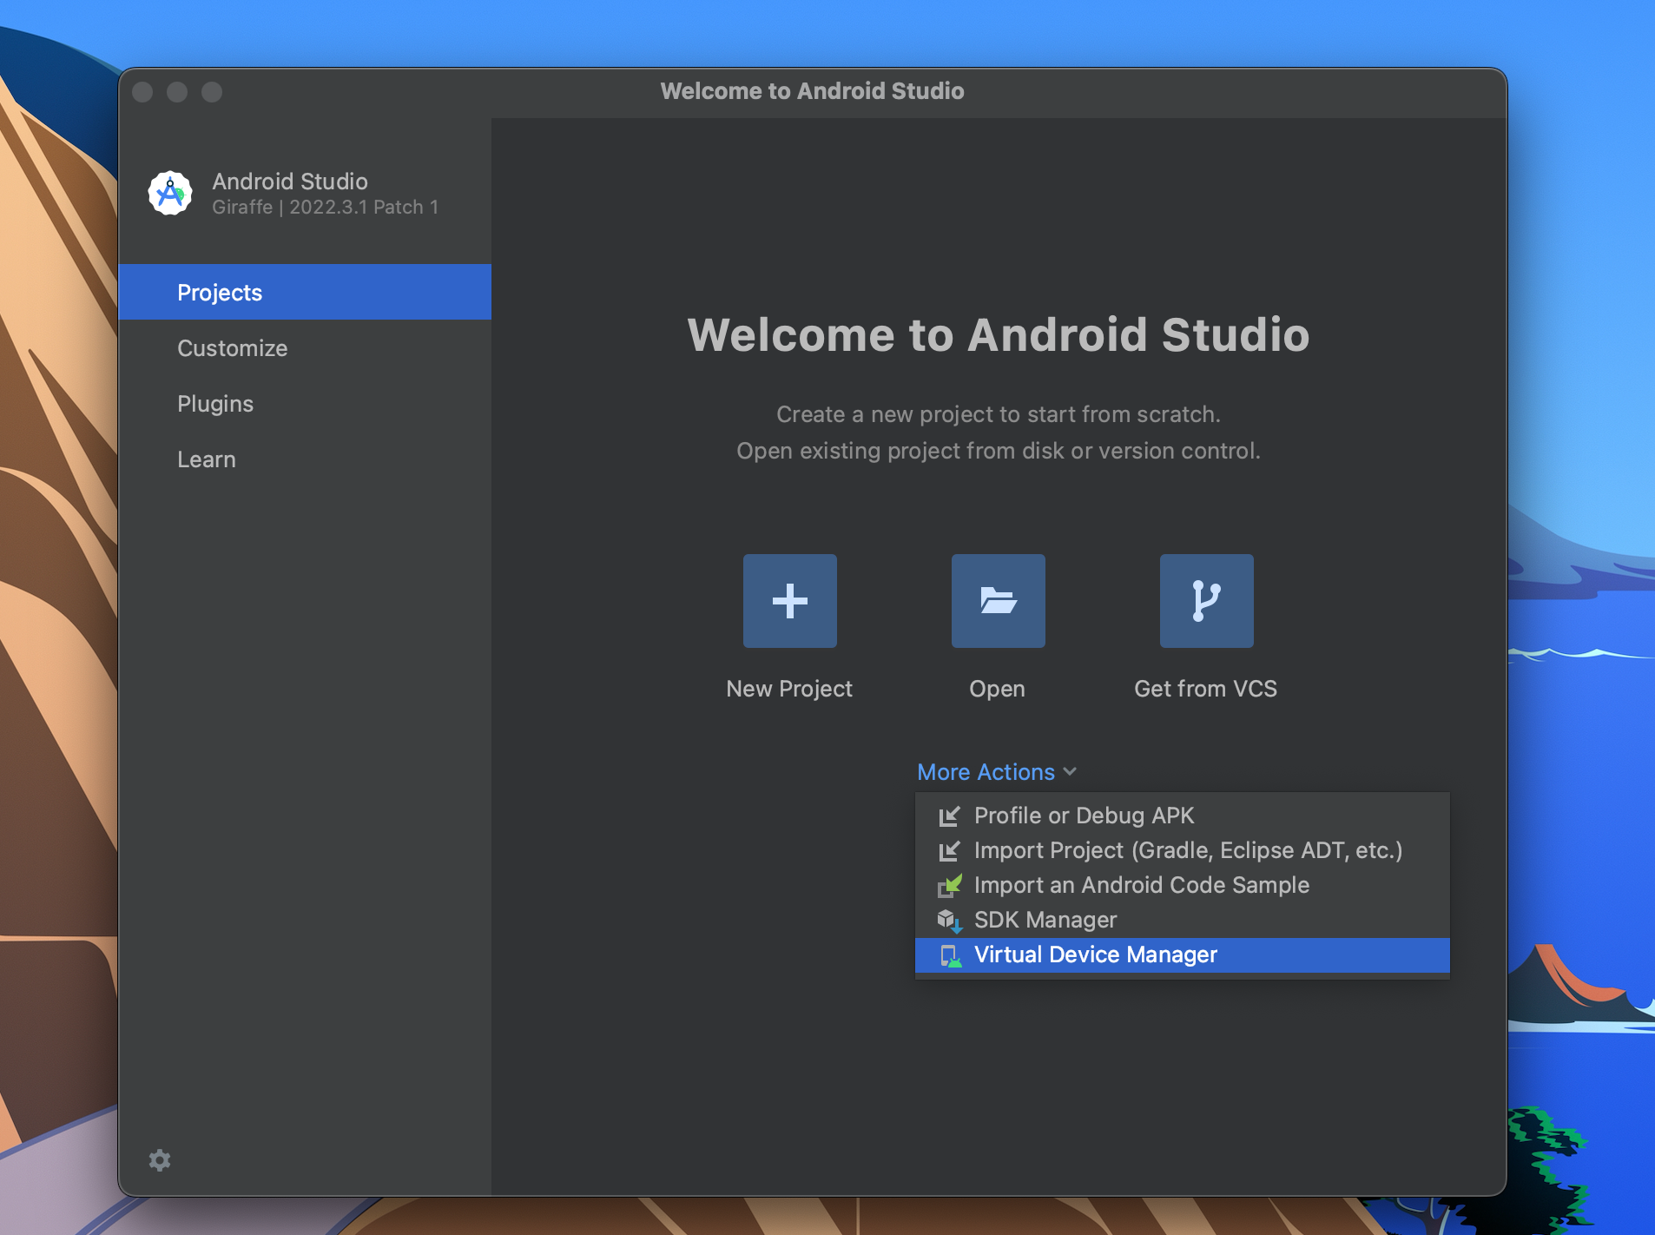This screenshot has width=1655, height=1235.
Task: Click the chevron beside More Actions
Action: click(1070, 771)
